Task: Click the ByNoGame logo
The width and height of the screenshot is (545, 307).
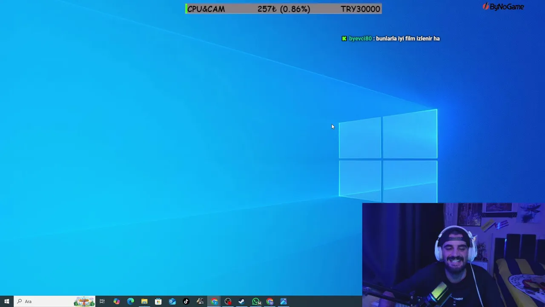Action: [503, 6]
